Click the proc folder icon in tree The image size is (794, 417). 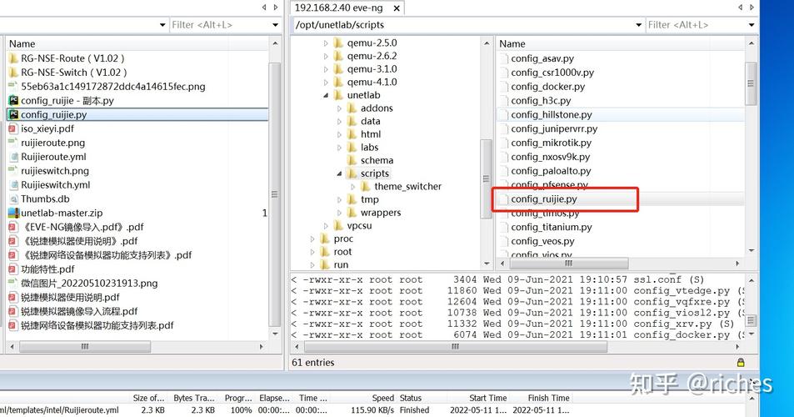pos(326,239)
